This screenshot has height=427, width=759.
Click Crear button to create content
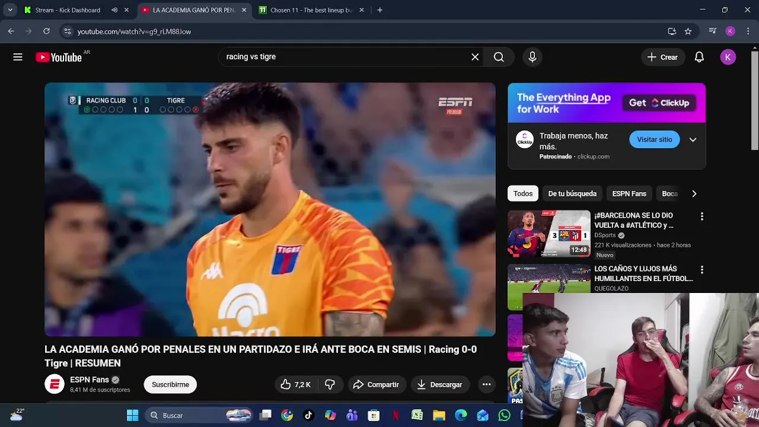click(662, 57)
